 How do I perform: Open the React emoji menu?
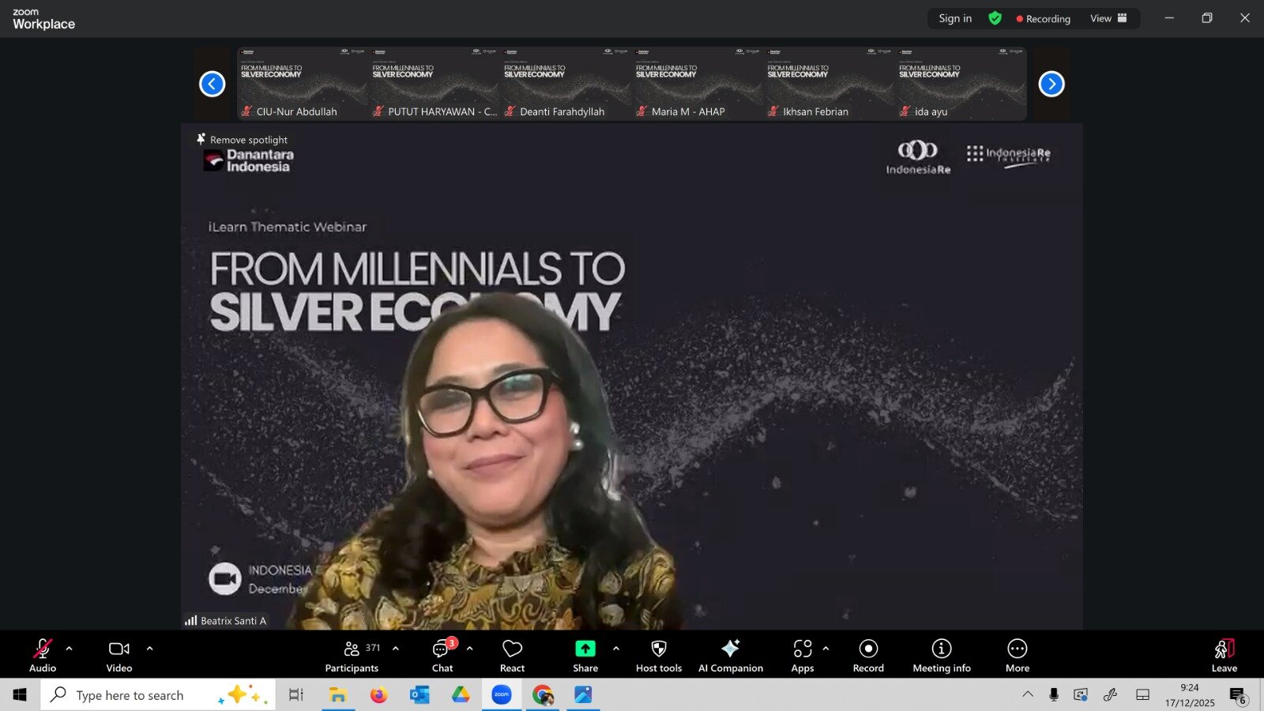pyautogui.click(x=512, y=656)
